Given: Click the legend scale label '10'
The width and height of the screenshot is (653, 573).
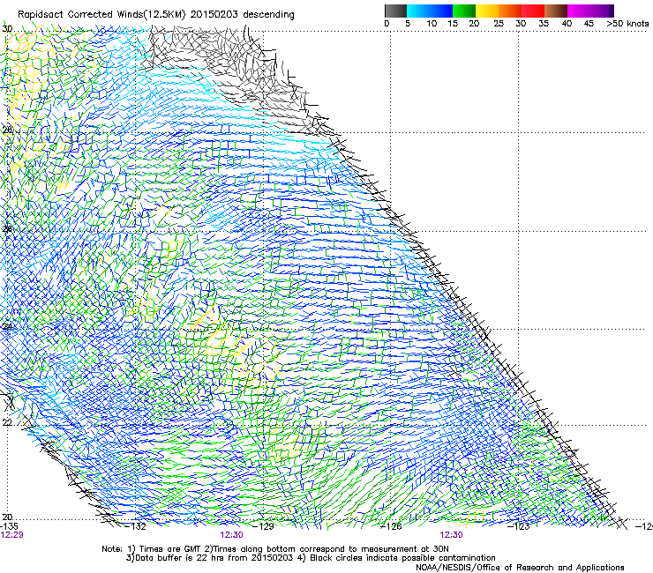Looking at the screenshot, I should click(432, 24).
